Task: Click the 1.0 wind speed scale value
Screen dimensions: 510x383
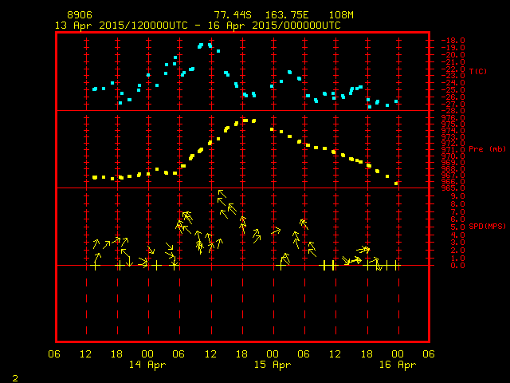Action: pyautogui.click(x=457, y=258)
